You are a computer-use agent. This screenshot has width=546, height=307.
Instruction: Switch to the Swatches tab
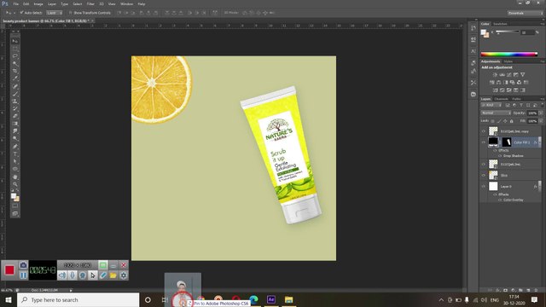500,24
